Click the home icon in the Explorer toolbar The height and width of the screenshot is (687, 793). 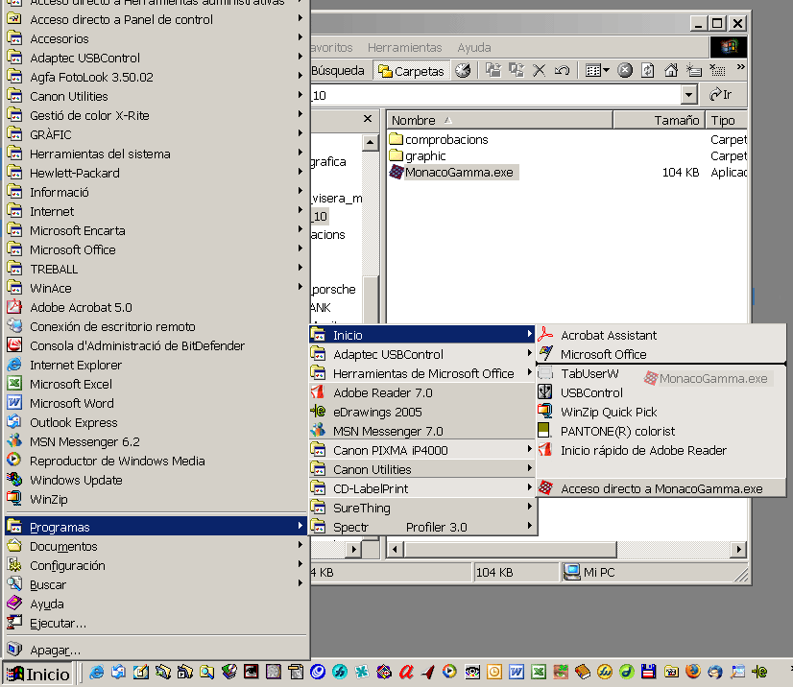pos(671,70)
